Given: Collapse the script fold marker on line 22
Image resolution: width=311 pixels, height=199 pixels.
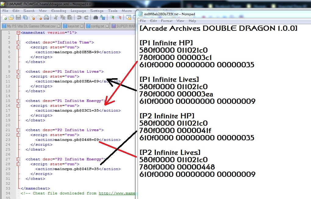Looking at the screenshot, I should coord(18,135).
